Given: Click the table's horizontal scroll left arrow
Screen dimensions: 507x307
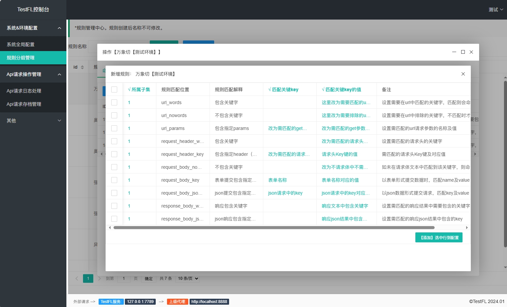Looking at the screenshot, I should pos(110,227).
